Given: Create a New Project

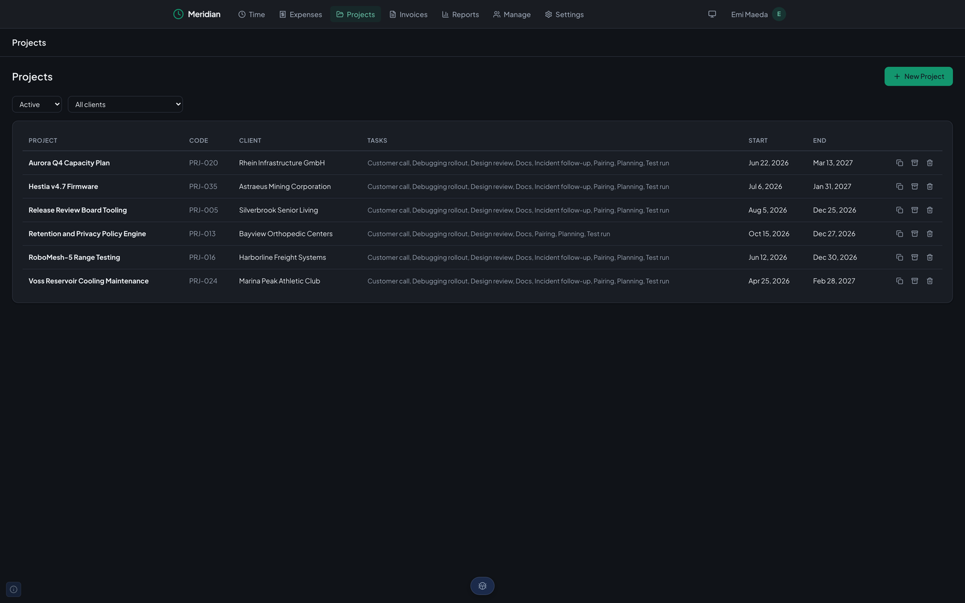Looking at the screenshot, I should click(x=918, y=76).
